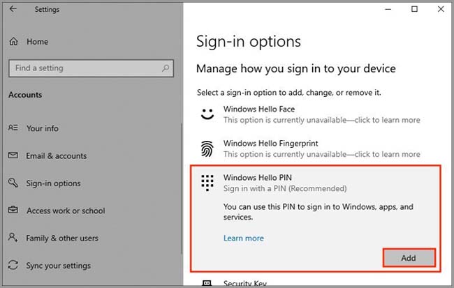Click the Sign-in options key icon

(13, 183)
